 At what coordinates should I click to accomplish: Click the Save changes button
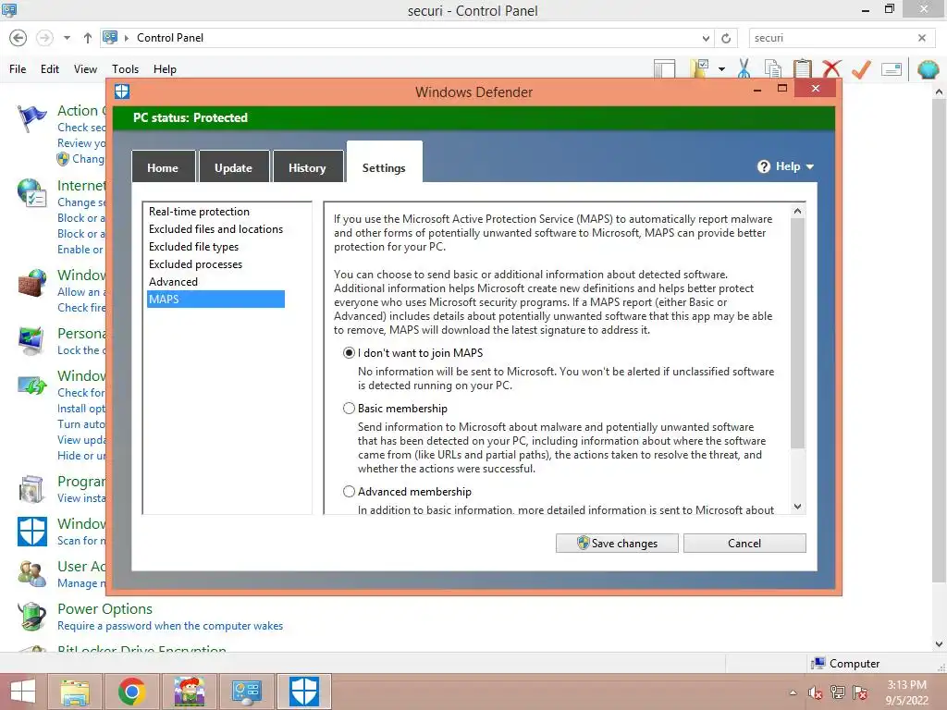pyautogui.click(x=617, y=543)
